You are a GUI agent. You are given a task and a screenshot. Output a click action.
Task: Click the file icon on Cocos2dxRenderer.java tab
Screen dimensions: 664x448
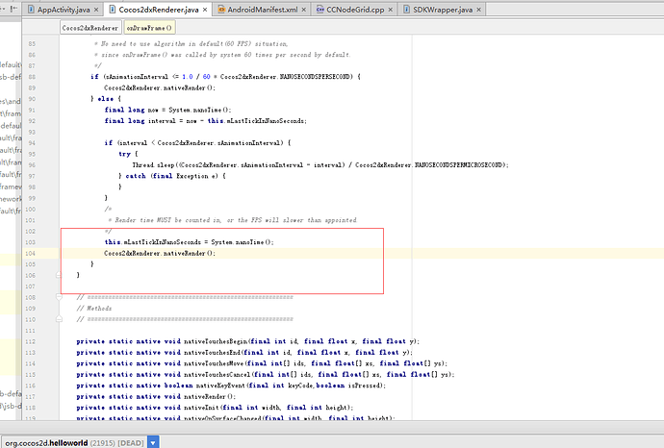tap(113, 10)
